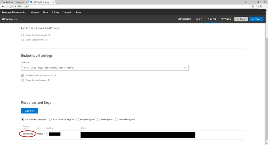
Task: Open a new browser tab
Action: pos(58,2)
